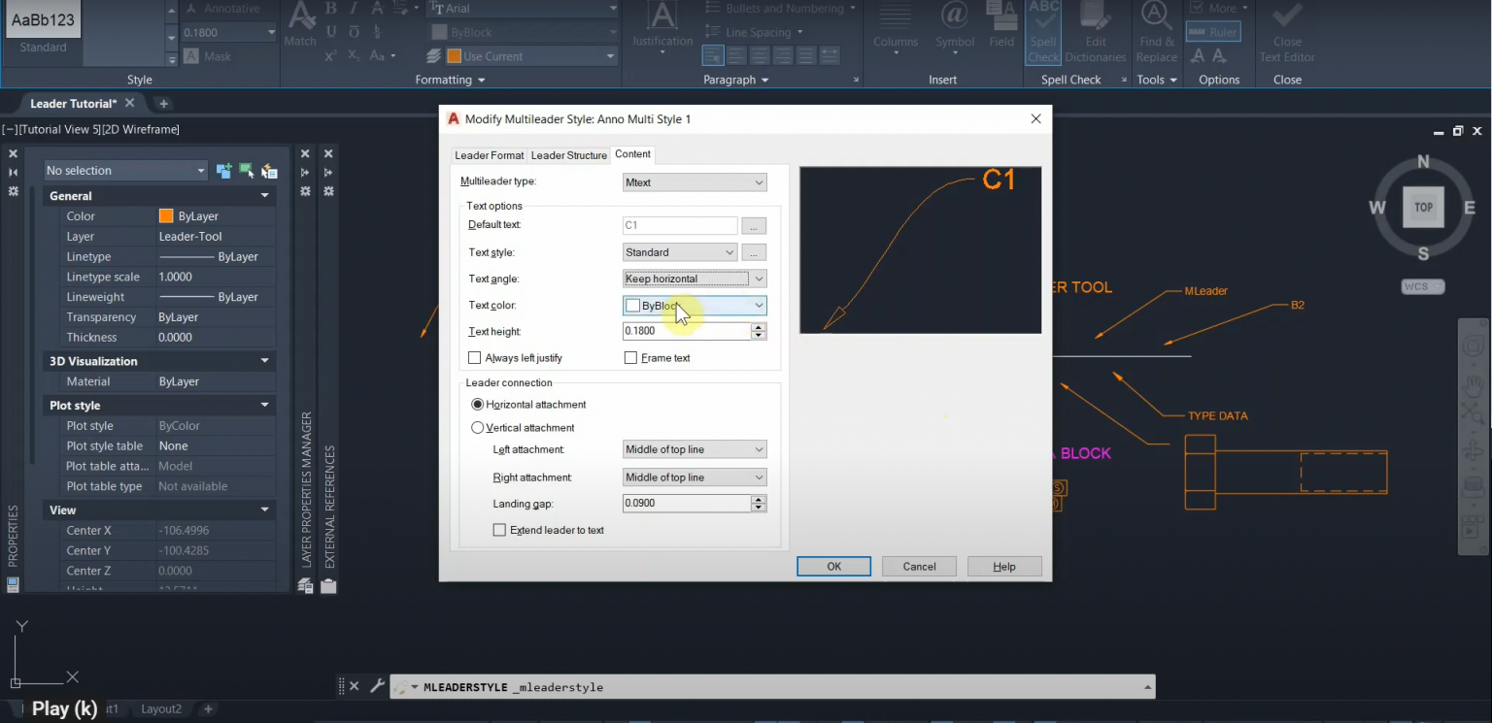Select the Horizontal attachment radio button
Image resolution: width=1492 pixels, height=723 pixels.
tap(477, 405)
